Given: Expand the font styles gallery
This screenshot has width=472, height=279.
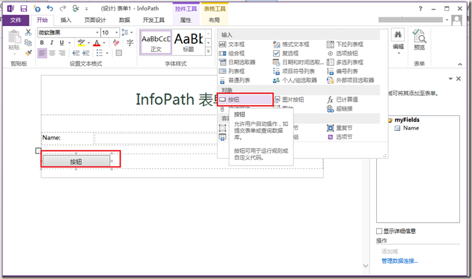Looking at the screenshot, I should coord(209,52).
